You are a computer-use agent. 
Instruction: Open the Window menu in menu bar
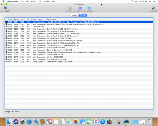pyautogui.click(x=47, y=2)
